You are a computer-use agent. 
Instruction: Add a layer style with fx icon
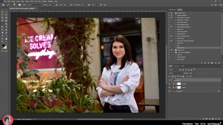[203, 119]
